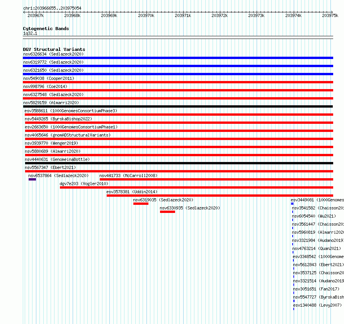Select the nsv5880689 (Almarri2020) label
This screenshot has width=344, height=324.
click(53, 151)
